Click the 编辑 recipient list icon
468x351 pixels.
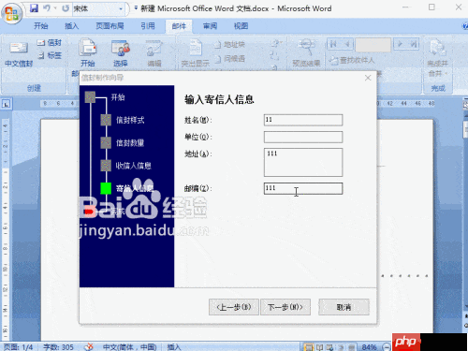click(x=154, y=52)
